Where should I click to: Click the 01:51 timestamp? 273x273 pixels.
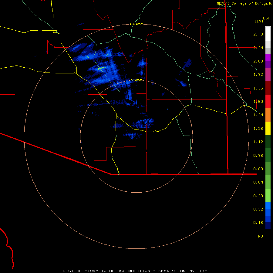(x=203, y=271)
